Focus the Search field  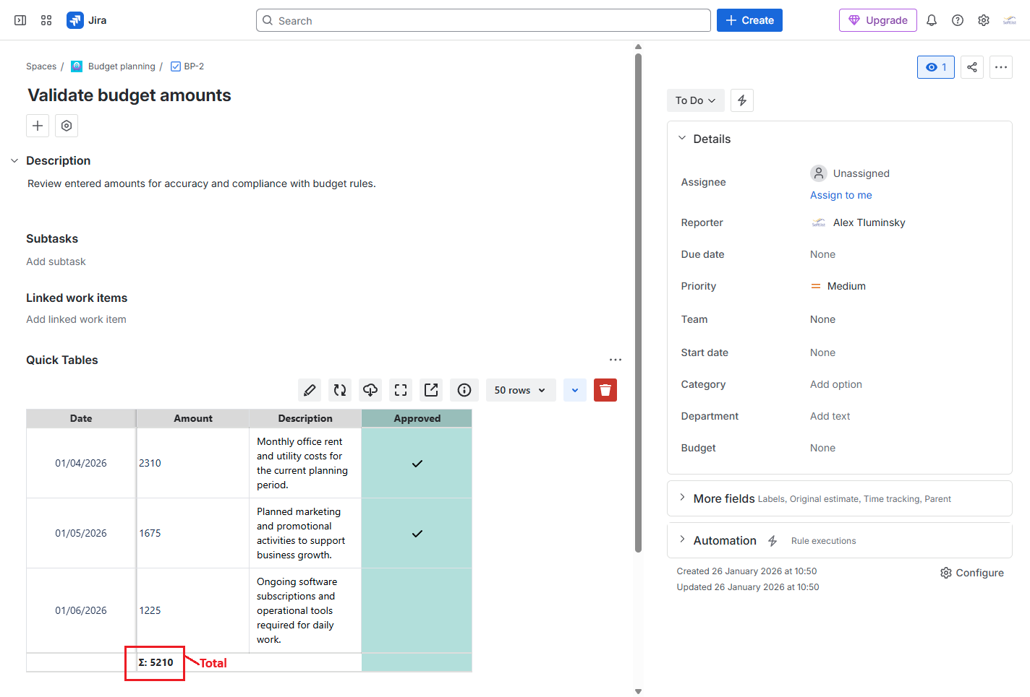click(483, 20)
